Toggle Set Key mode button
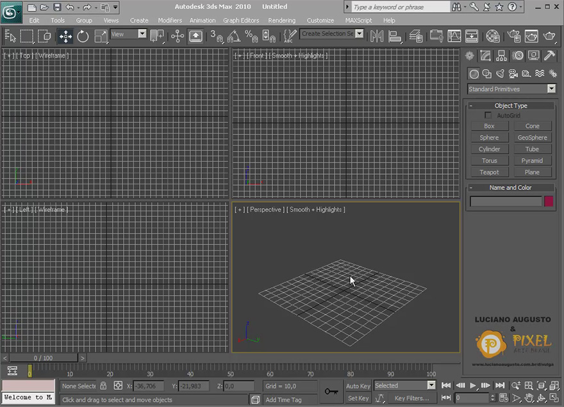 coord(358,398)
